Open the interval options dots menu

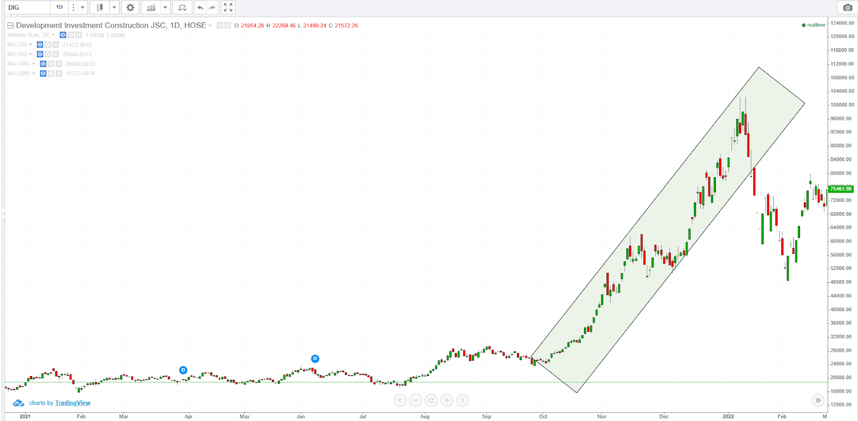pos(73,7)
